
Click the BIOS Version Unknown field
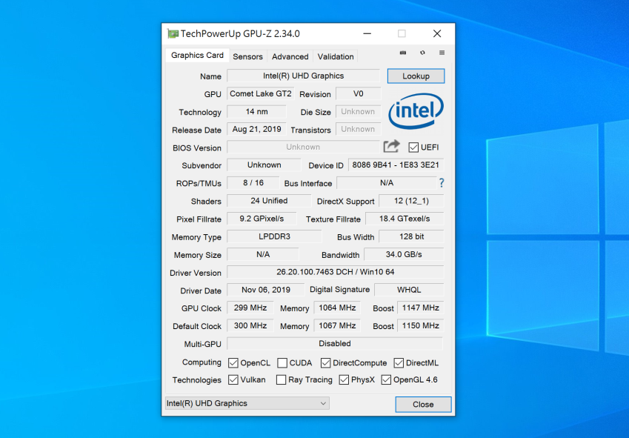[x=303, y=147]
